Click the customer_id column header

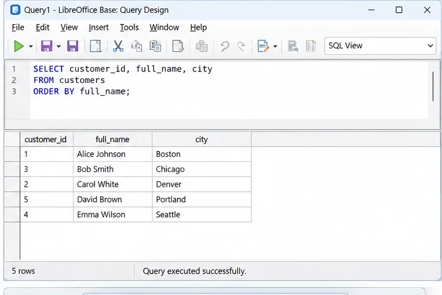(x=47, y=139)
